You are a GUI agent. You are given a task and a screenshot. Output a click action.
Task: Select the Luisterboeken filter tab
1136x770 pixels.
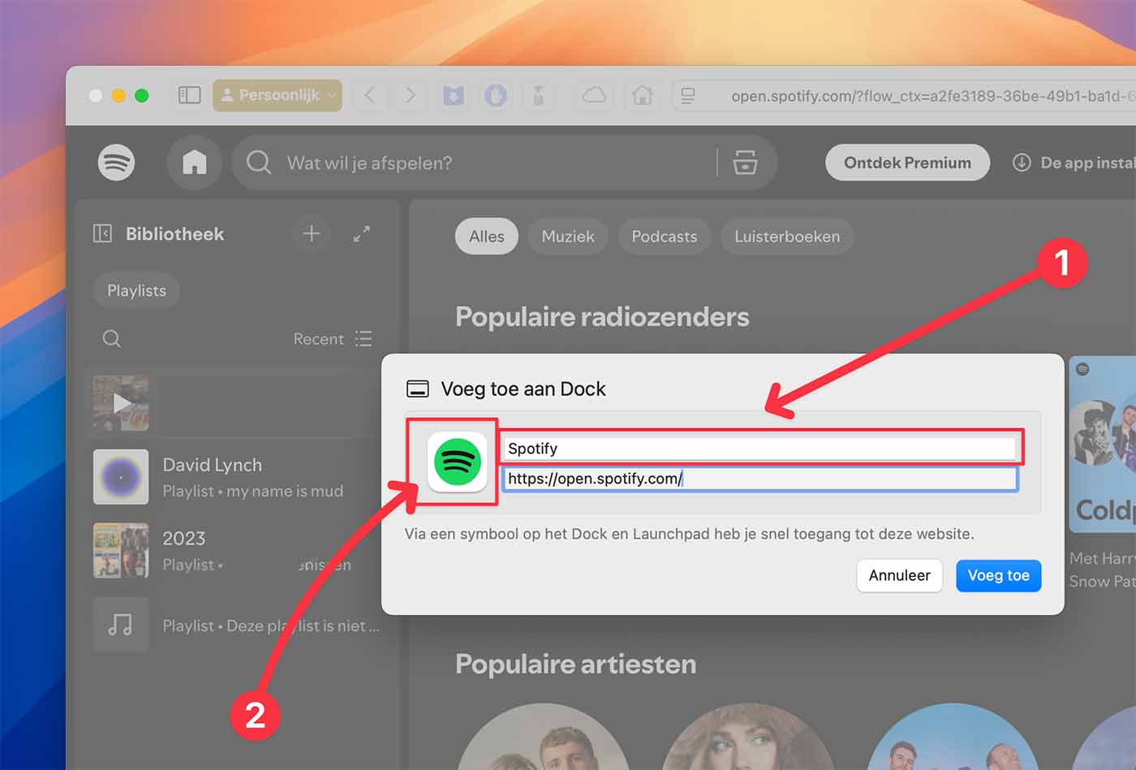coord(787,236)
